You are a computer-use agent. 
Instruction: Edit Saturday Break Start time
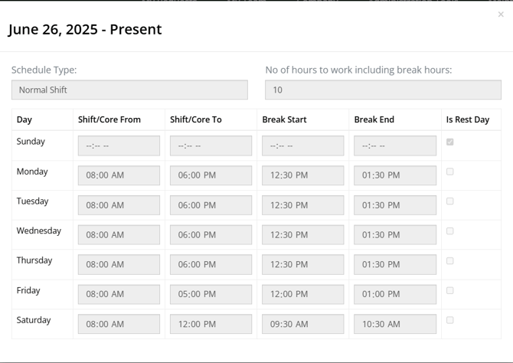point(302,324)
